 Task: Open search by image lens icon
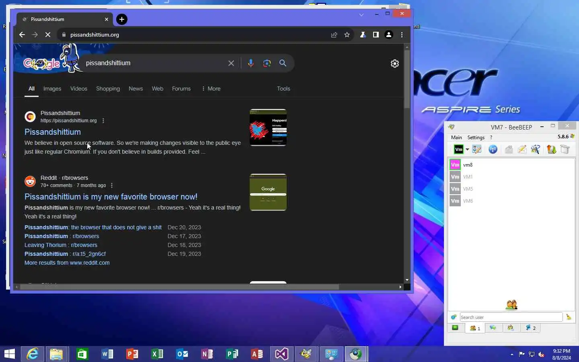click(x=267, y=63)
